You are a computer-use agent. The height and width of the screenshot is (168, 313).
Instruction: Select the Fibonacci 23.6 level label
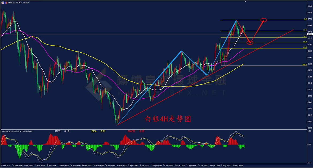click(x=305, y=30)
